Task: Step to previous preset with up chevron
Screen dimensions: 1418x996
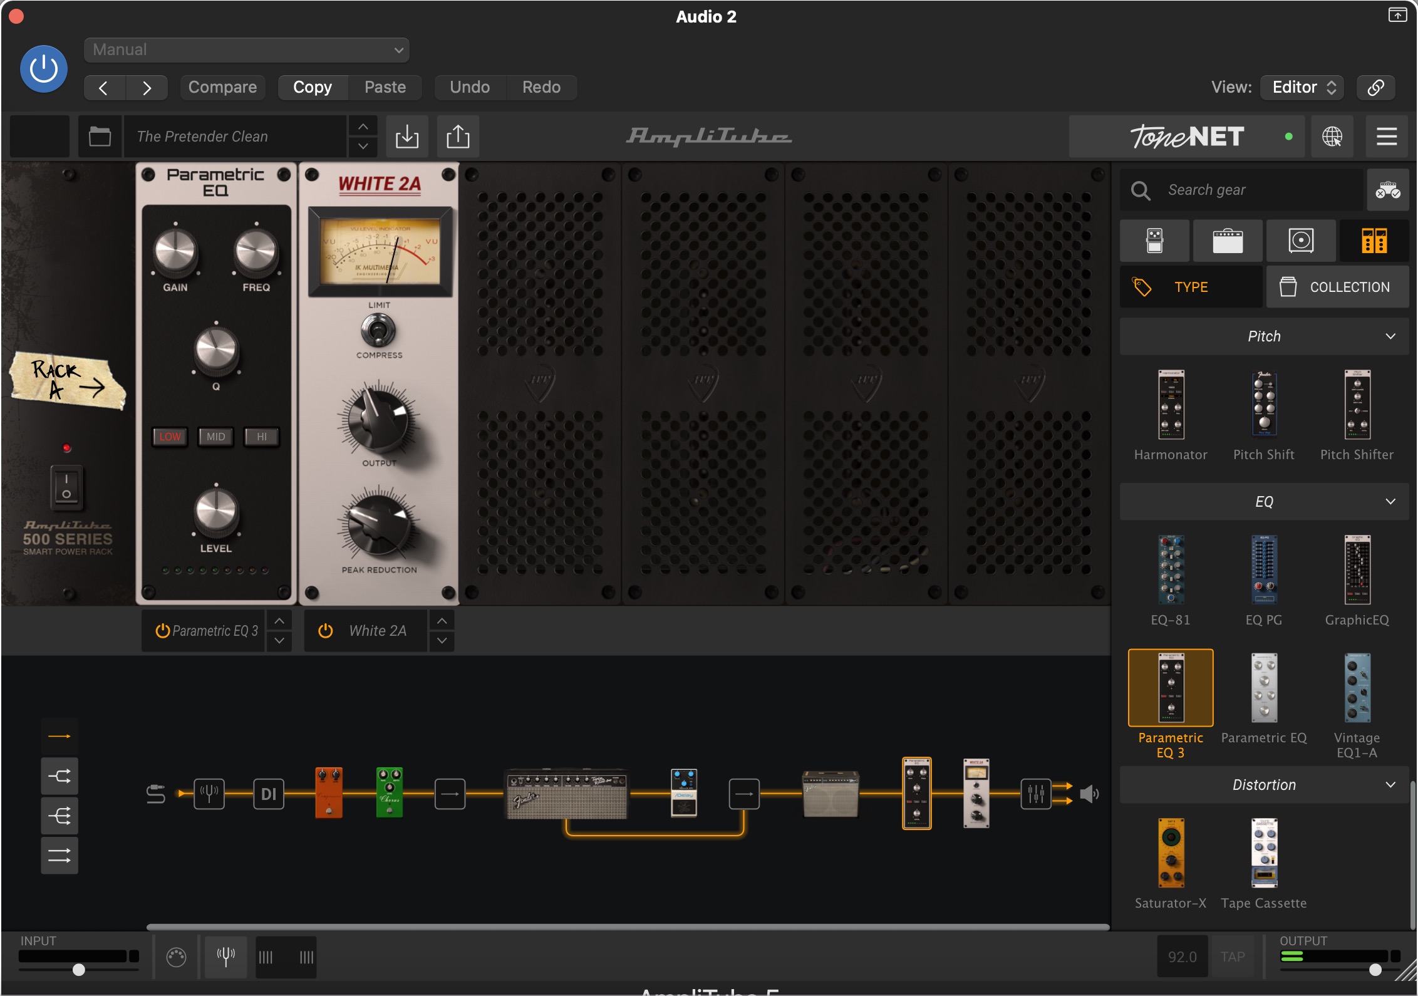Action: 363,127
